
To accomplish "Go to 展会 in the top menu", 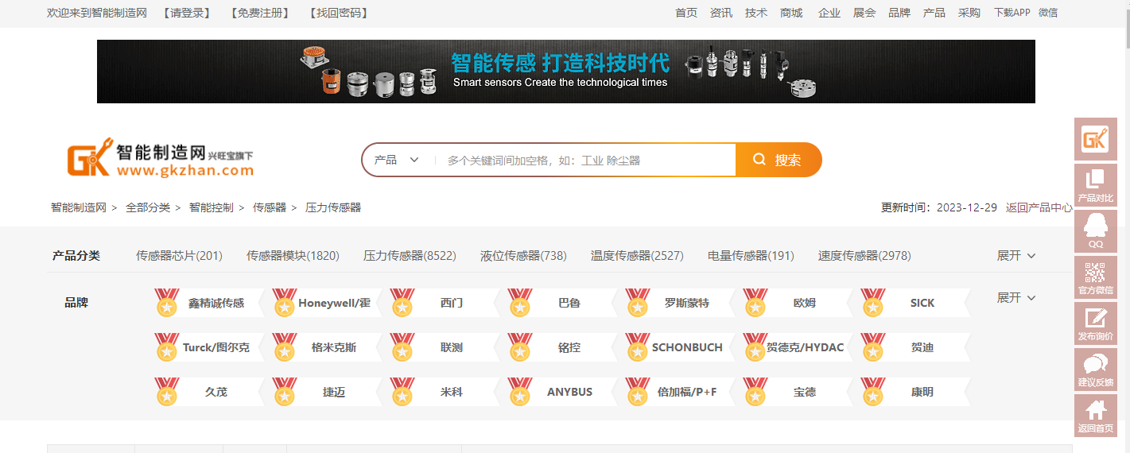I will click(x=864, y=13).
